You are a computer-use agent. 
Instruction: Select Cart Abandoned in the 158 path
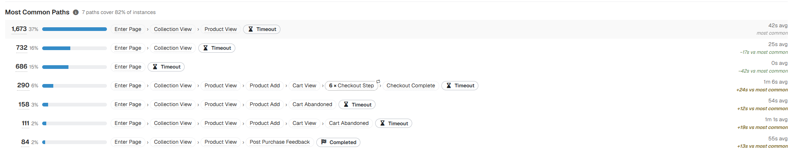[x=312, y=104]
